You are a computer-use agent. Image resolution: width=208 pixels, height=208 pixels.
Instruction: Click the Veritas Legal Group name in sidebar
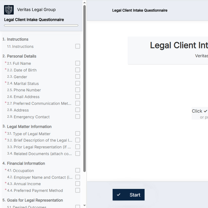click(x=36, y=10)
